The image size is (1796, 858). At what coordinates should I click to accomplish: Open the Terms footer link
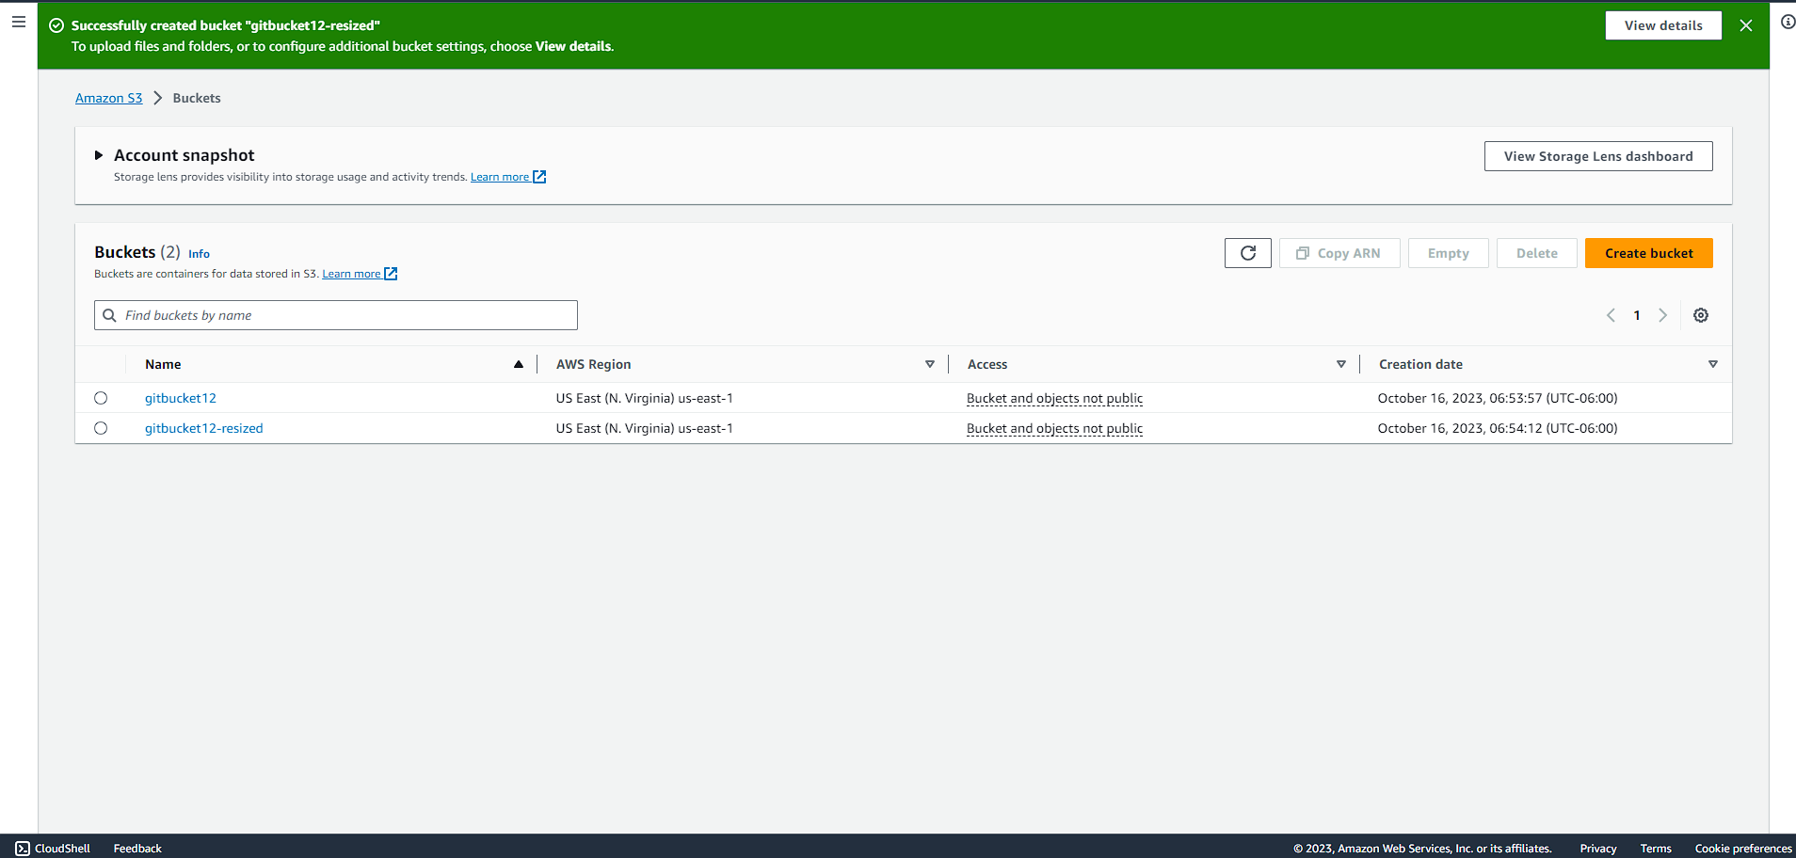coord(1656,849)
